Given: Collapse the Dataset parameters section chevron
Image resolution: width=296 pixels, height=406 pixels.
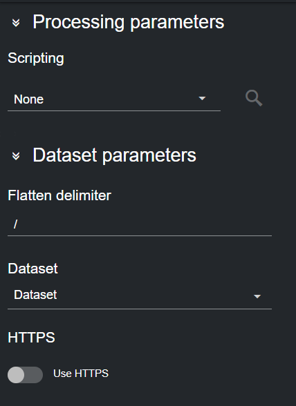Looking at the screenshot, I should pos(16,156).
